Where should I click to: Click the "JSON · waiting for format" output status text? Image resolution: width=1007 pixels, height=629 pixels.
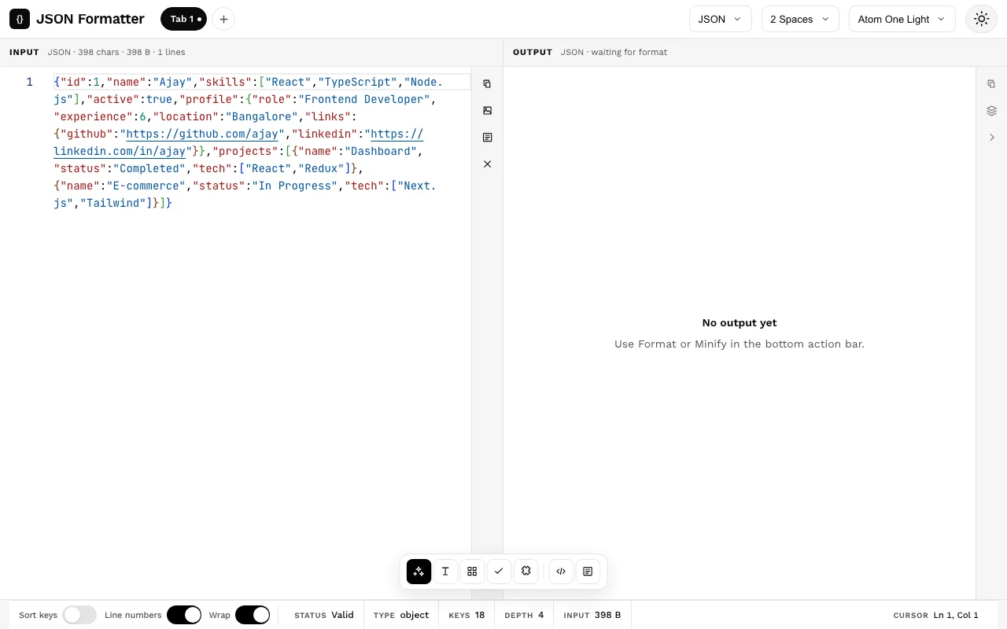[614, 52]
